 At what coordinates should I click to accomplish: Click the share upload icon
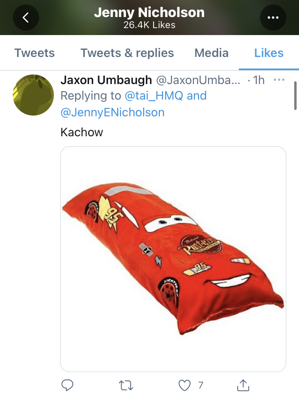243,385
